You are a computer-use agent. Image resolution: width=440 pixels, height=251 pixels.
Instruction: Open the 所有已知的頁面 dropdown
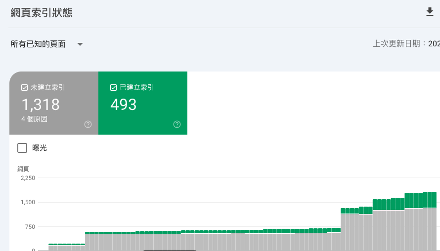(x=46, y=44)
